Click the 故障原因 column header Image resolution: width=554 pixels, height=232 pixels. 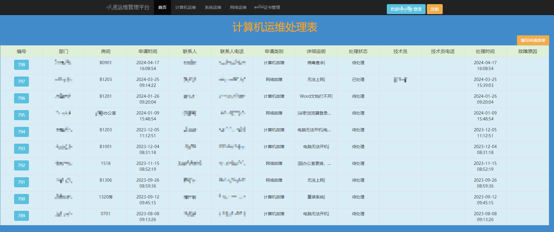pos(528,52)
